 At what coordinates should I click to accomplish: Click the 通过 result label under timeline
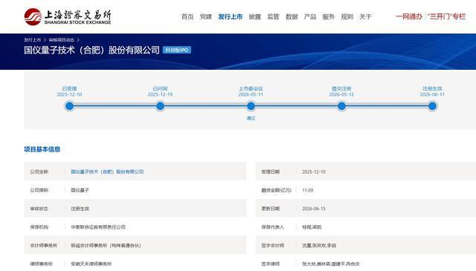pos(251,118)
